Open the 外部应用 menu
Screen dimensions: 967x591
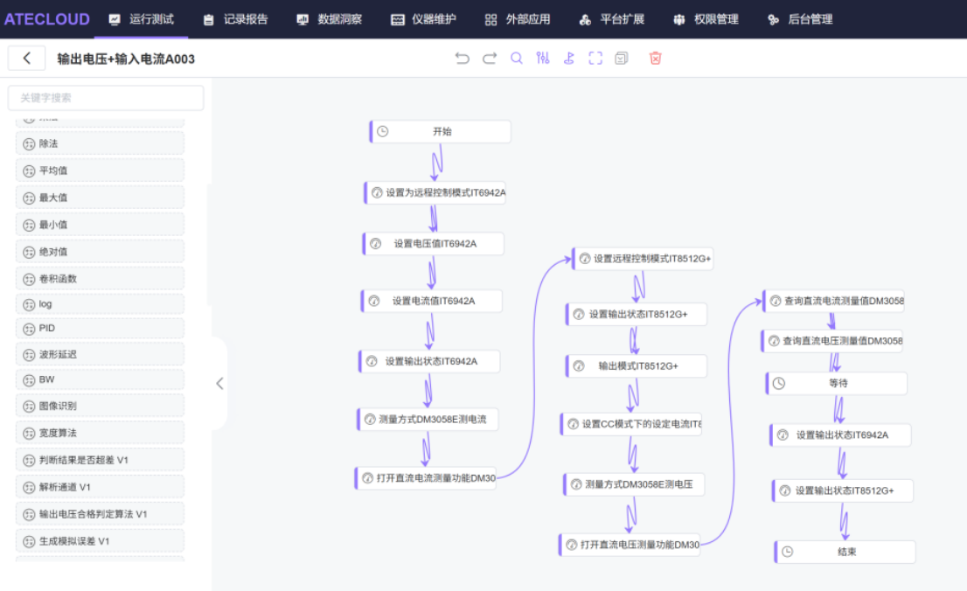[x=518, y=19]
